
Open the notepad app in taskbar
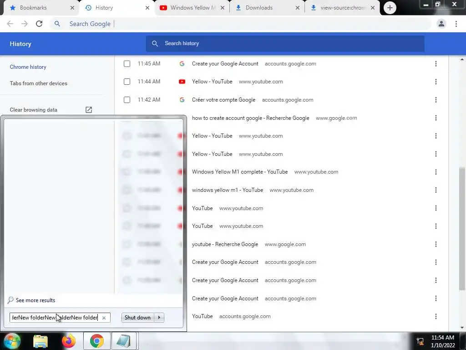pyautogui.click(x=124, y=341)
